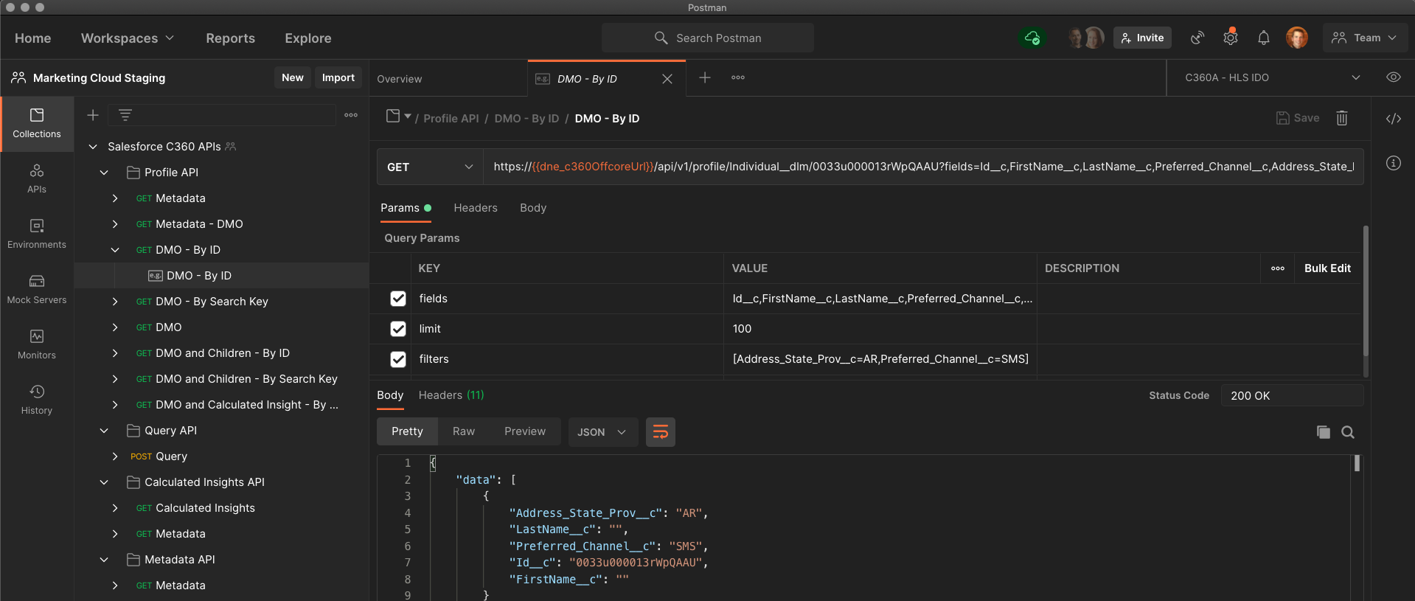Open the Collections sidebar panel

pyautogui.click(x=37, y=123)
